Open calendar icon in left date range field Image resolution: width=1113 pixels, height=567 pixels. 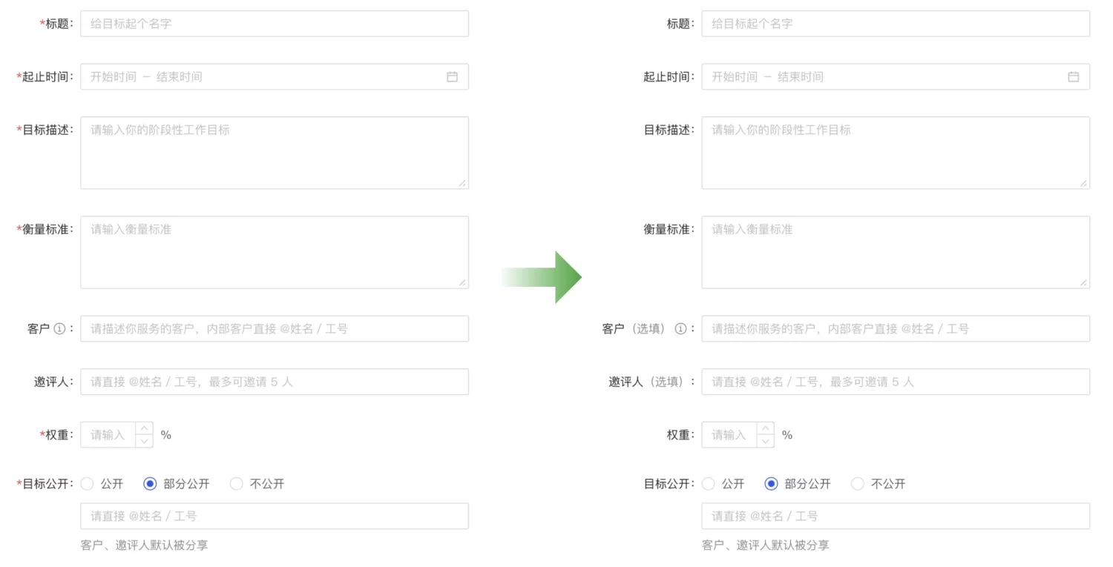(452, 76)
